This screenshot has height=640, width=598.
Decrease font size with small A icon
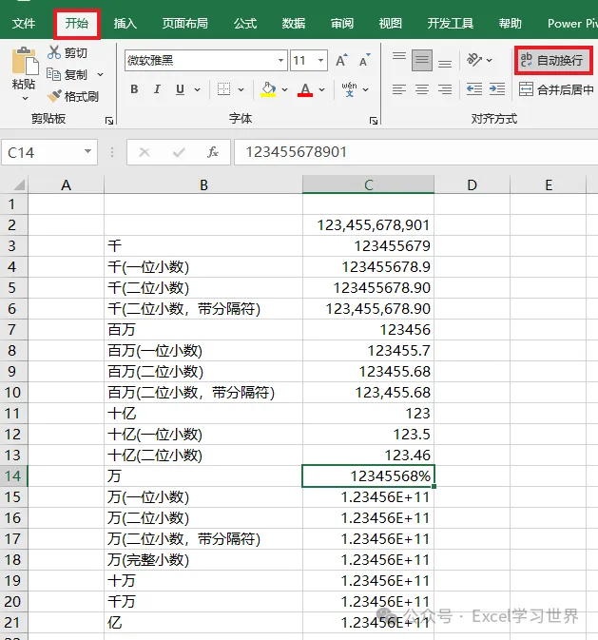pos(364,61)
